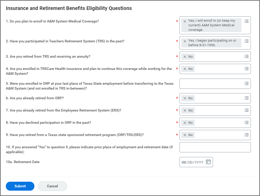The height and width of the screenshot is (196, 260).
Task: Click the Cancel button
Action: 52,186
